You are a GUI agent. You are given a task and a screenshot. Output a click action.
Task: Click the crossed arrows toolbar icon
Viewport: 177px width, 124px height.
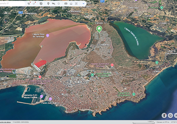point(76,4)
